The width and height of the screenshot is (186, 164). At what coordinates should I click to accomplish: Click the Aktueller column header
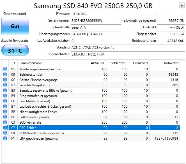pyautogui.click(x=99, y=63)
